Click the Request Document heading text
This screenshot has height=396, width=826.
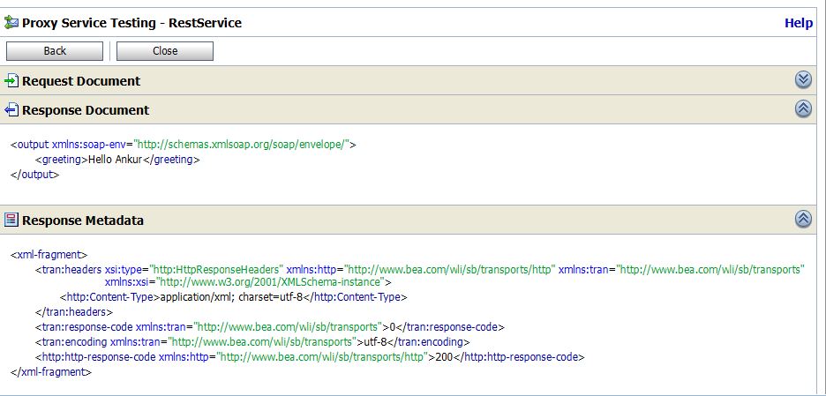pyautogui.click(x=81, y=81)
